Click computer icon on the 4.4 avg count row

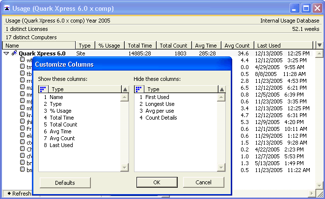coord(22,60)
